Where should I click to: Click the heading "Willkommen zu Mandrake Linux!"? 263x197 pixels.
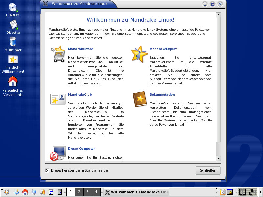coord(131,20)
